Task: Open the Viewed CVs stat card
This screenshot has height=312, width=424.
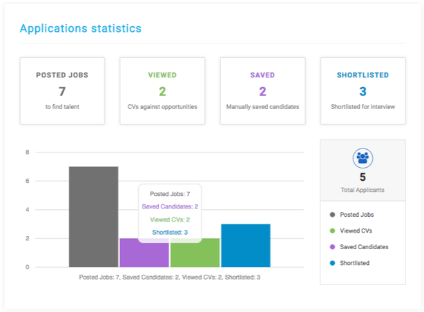Action: (162, 91)
